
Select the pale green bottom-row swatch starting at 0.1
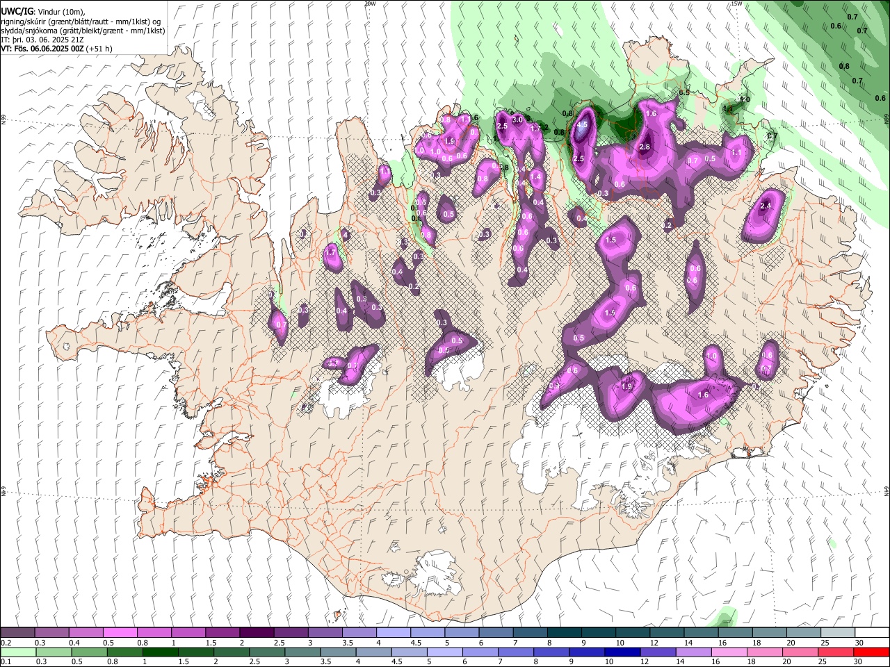[17, 652]
